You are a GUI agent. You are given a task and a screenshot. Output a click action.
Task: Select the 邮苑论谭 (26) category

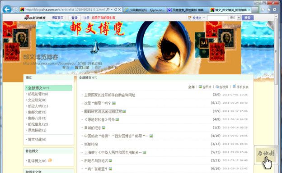pyautogui.click(x=38, y=94)
